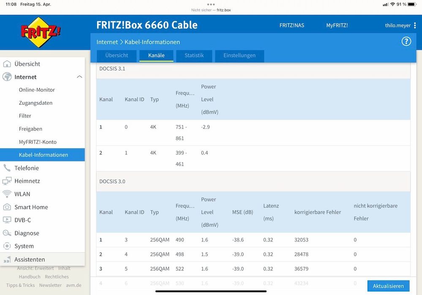Click the thilo.meyer user name
Viewport: 422px width, 295px height.
click(x=398, y=25)
